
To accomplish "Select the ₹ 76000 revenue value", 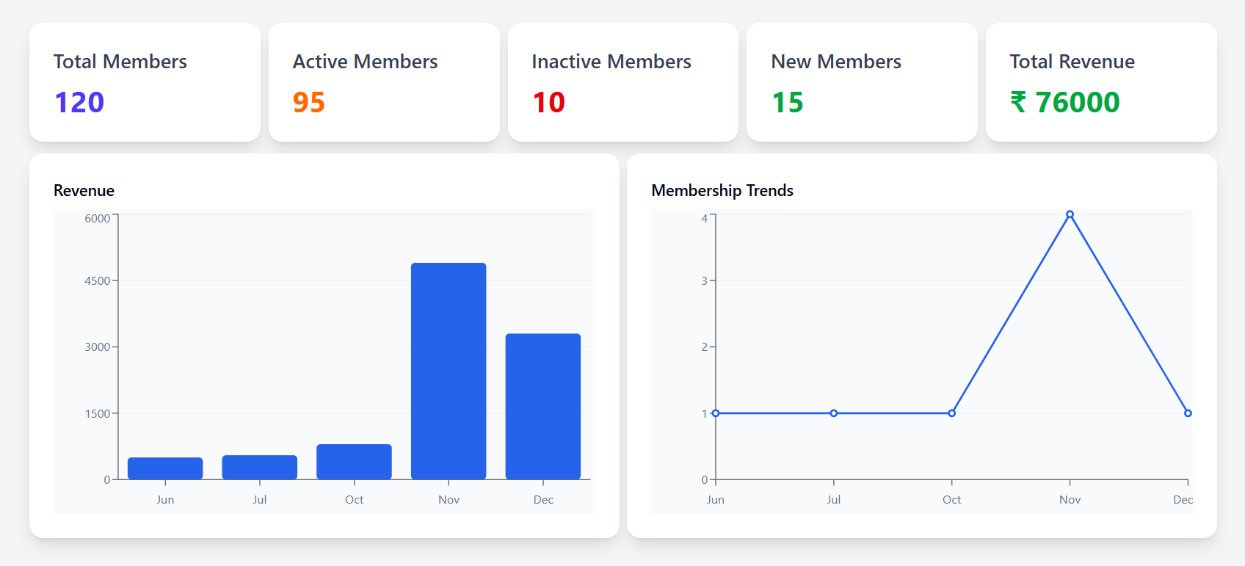I will click(1065, 102).
